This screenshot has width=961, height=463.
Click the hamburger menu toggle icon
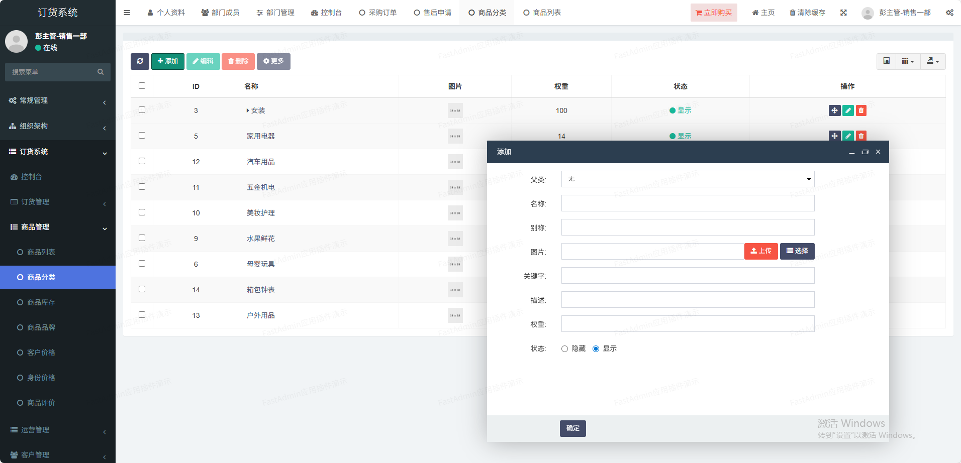point(127,13)
